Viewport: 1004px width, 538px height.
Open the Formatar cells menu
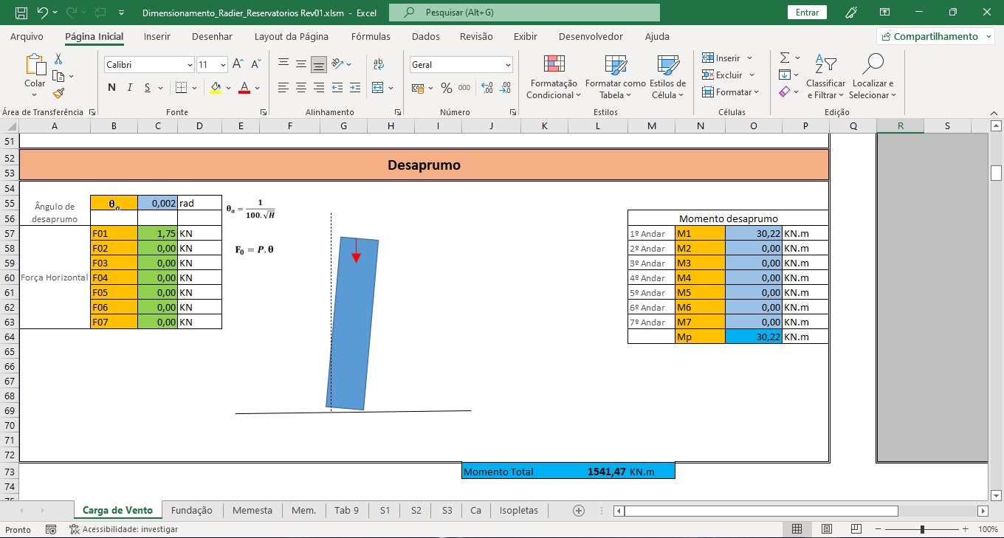click(x=731, y=92)
